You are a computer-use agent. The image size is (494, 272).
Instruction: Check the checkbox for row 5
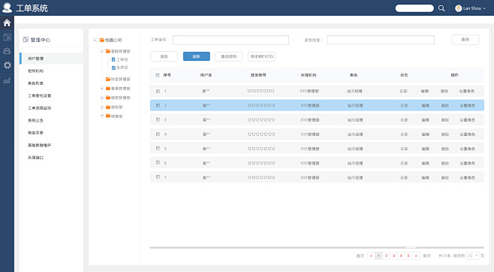158,148
